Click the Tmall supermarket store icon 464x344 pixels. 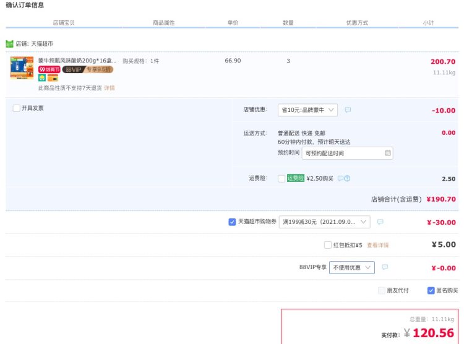click(x=9, y=44)
